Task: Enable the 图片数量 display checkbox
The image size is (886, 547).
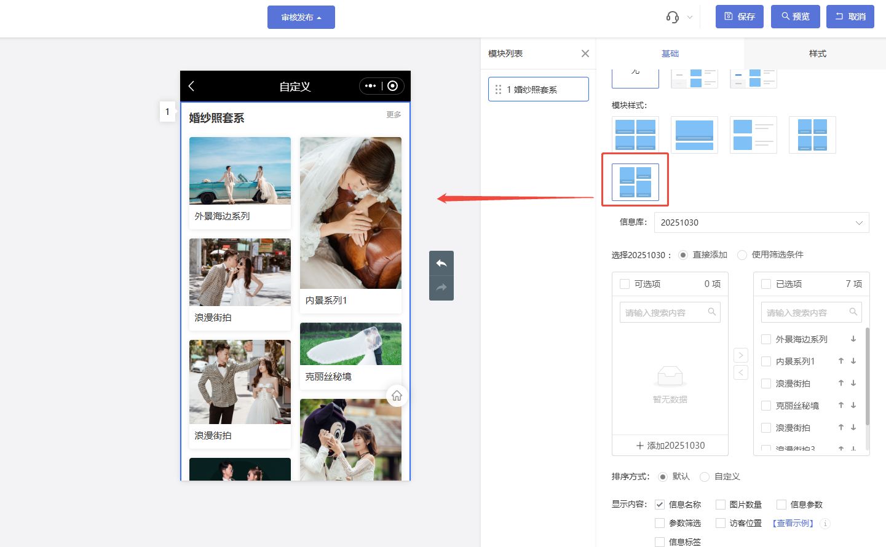Action: pos(721,505)
